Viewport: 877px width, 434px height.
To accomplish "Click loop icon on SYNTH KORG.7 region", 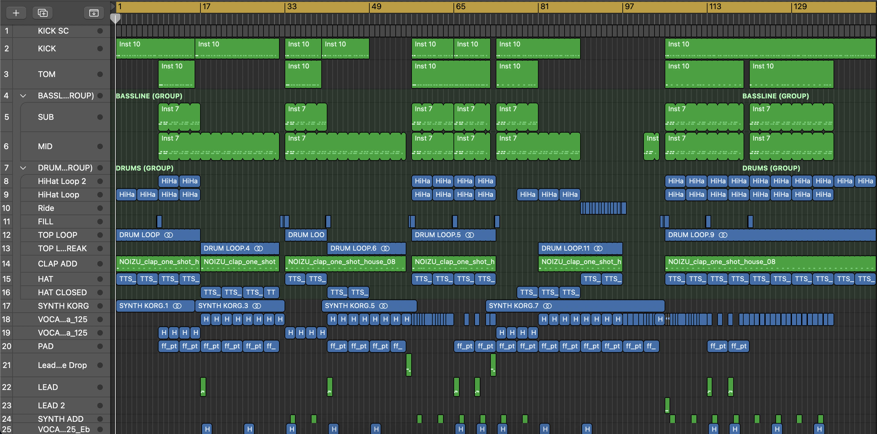I will 547,306.
